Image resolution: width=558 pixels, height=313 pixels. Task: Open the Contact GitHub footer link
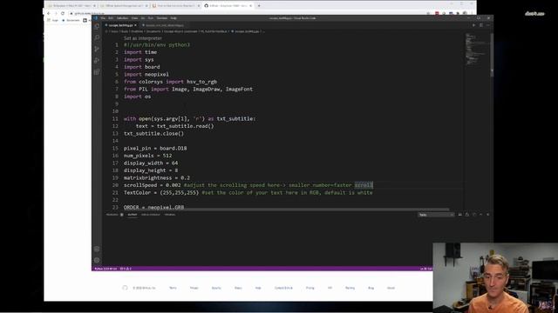point(283,288)
